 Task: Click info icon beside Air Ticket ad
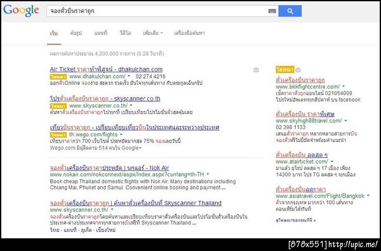[x=256, y=70]
